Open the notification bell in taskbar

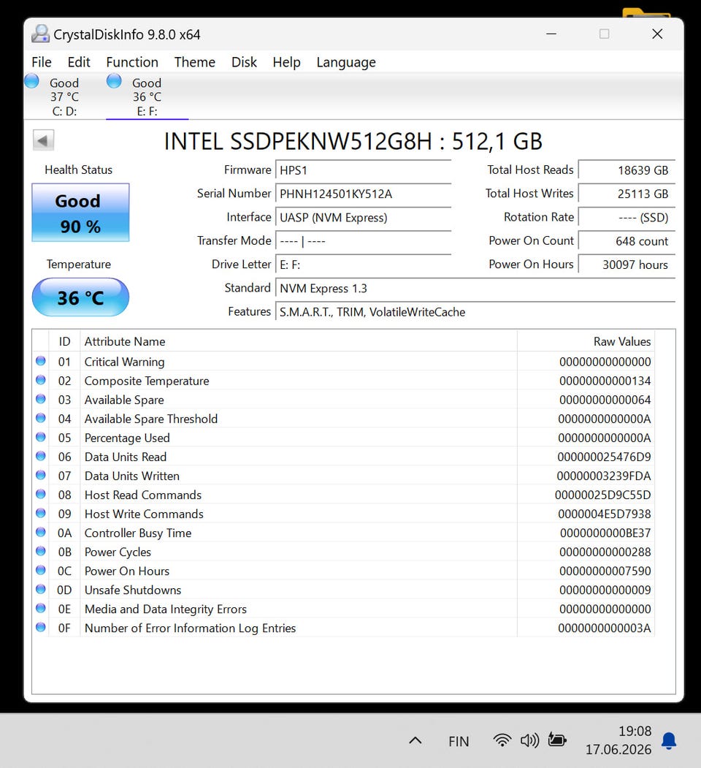pos(669,740)
